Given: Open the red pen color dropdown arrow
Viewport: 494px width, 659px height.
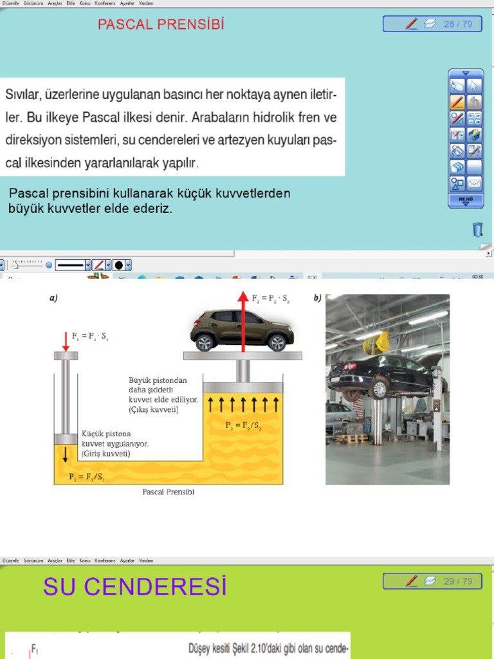Looking at the screenshot, I should click(x=108, y=265).
